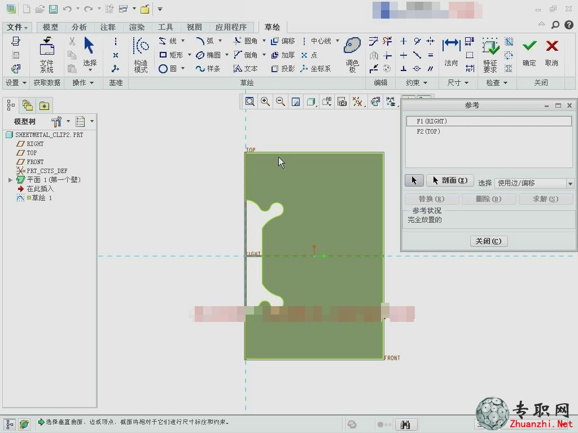
Task: Click the Section (剖面) button
Action: coord(450,180)
